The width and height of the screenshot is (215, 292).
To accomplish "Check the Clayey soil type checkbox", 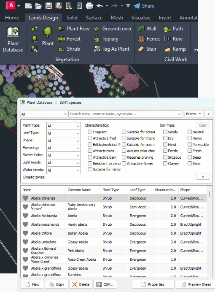I will [x=165, y=163].
